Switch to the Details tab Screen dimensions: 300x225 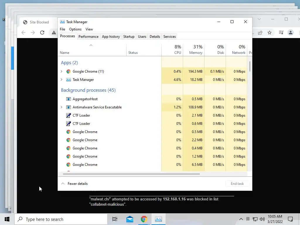click(x=155, y=37)
